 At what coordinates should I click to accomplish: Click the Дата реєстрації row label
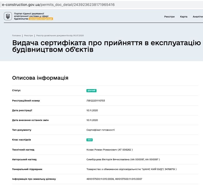[x=22, y=110]
